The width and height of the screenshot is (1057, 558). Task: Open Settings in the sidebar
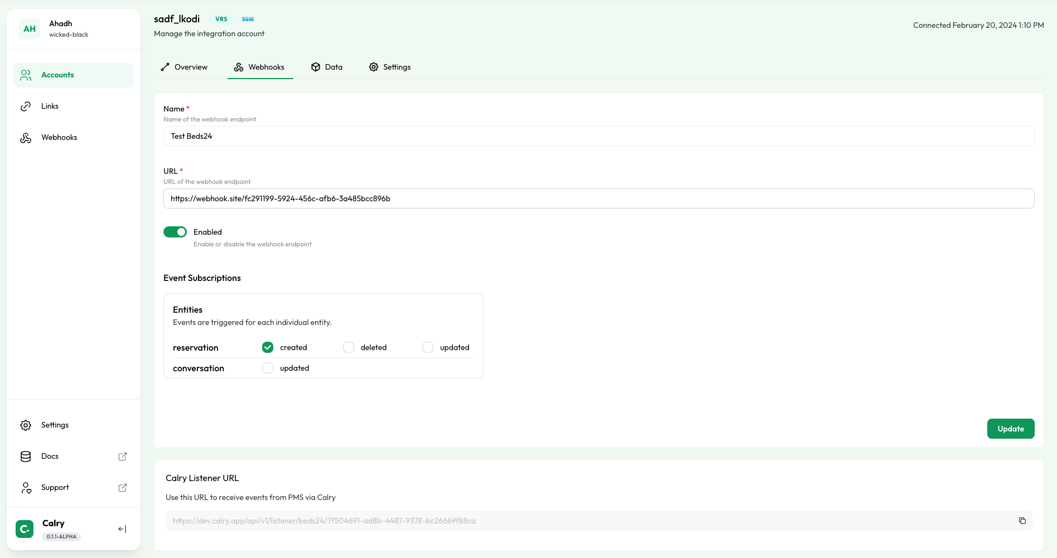pos(74,425)
